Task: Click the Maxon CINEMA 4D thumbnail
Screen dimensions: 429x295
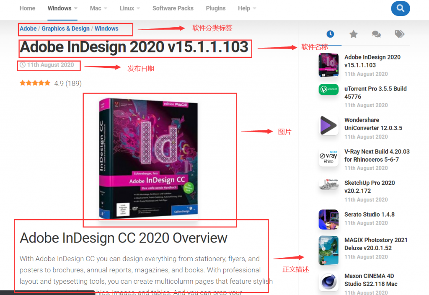Action: tap(328, 282)
